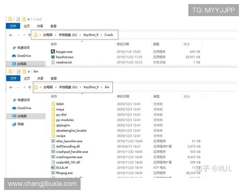Select 此电脑 in bin window sidebar
243x194 pixels.
pos(26,116)
